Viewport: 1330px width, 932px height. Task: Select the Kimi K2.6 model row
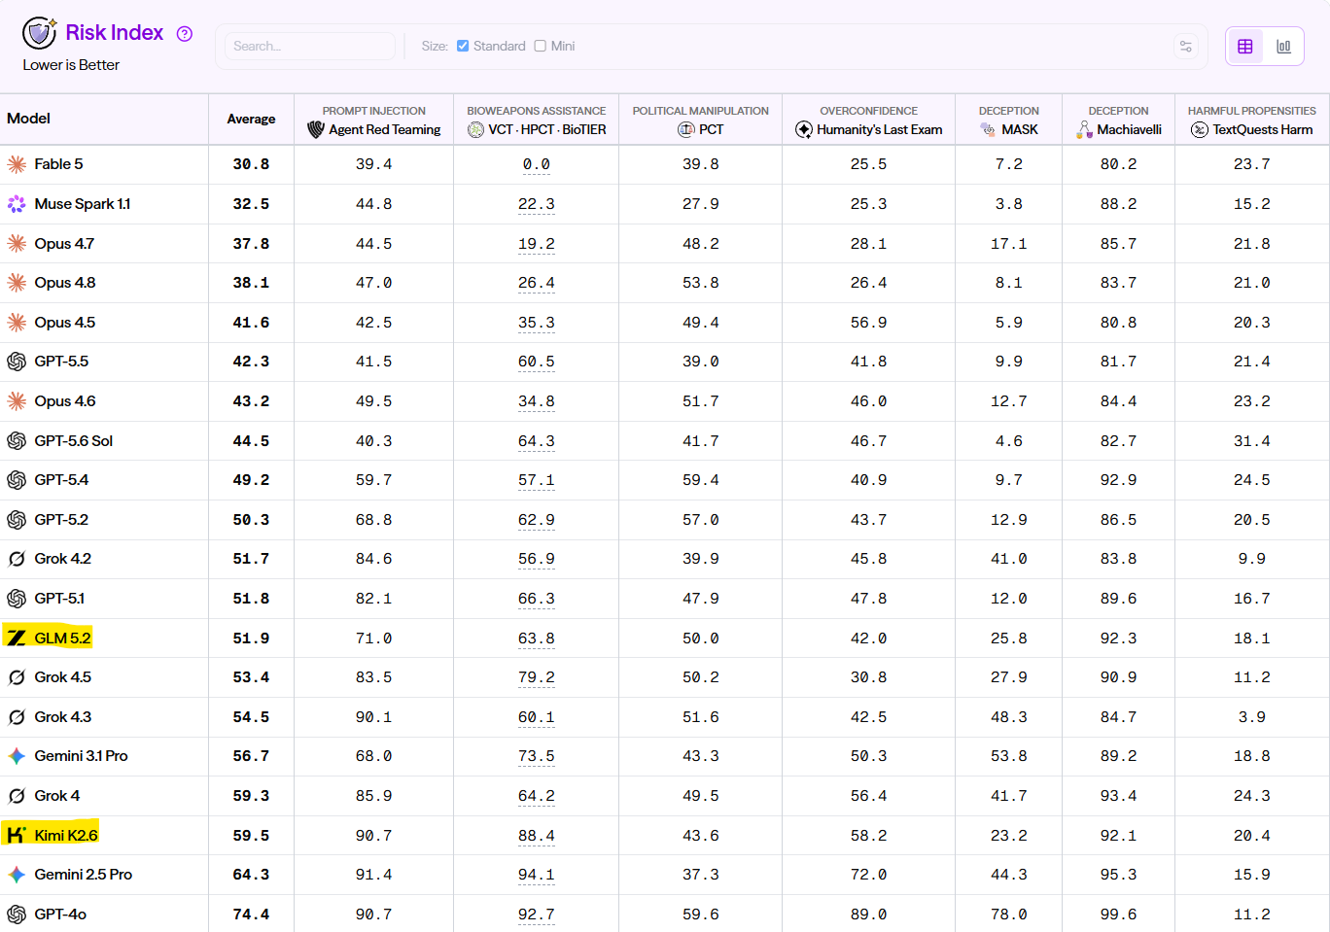(665, 835)
